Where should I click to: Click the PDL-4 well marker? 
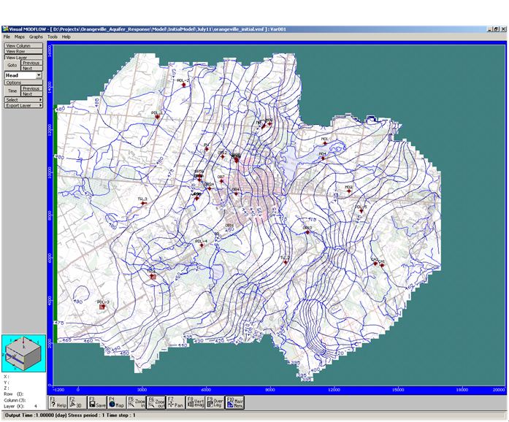tap(202, 245)
